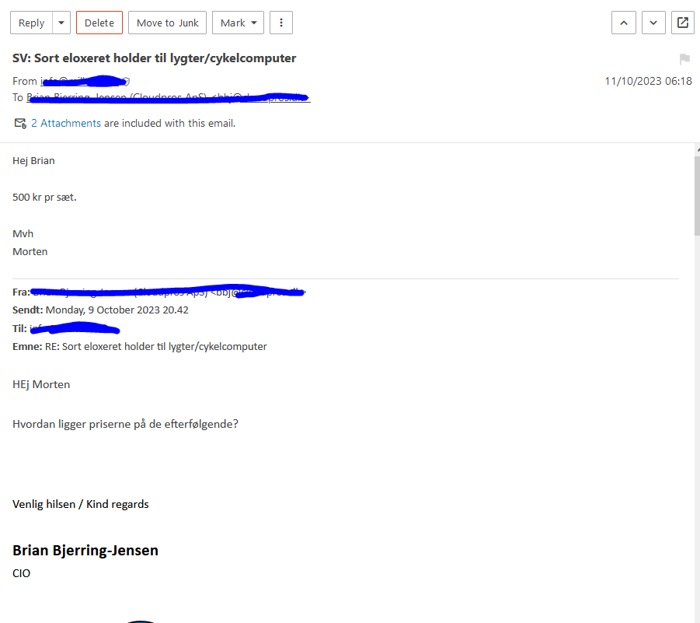700x623 pixels.
Task: Toggle the flag on this message
Action: 684,59
